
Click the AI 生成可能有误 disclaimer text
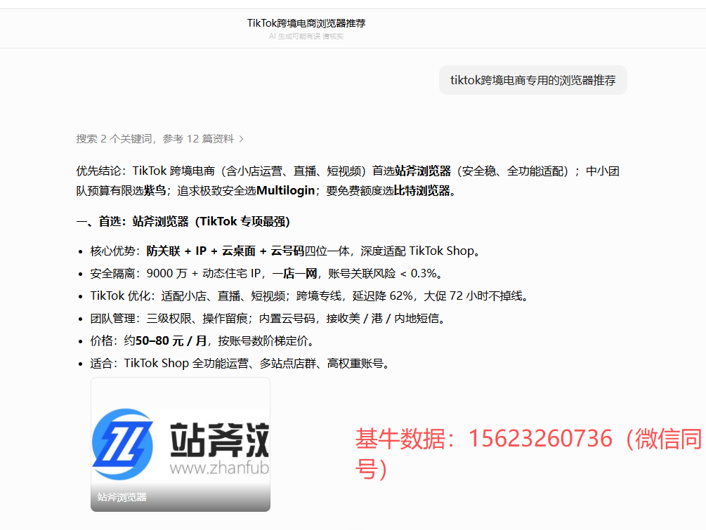tap(306, 37)
